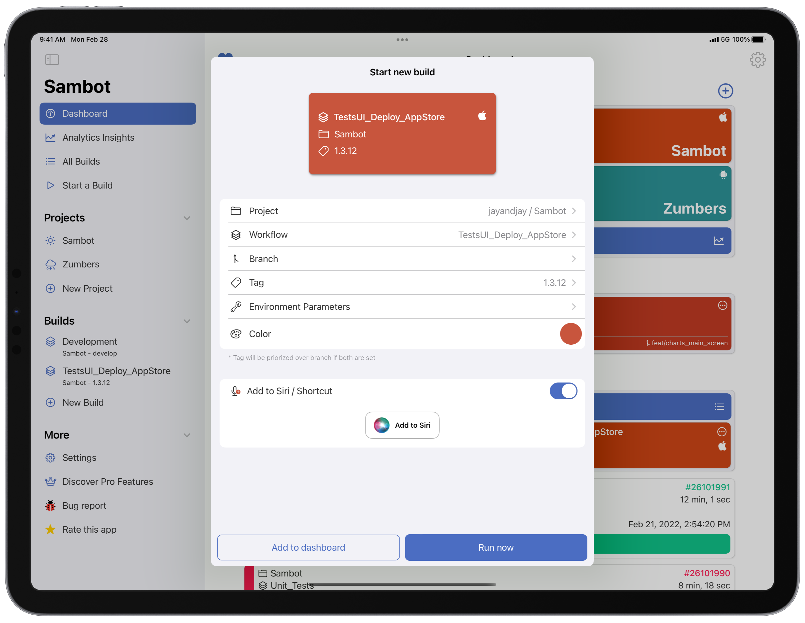Click the layers icon on the build preview card
Image resolution: width=805 pixels, height=623 pixels.
pos(323,117)
